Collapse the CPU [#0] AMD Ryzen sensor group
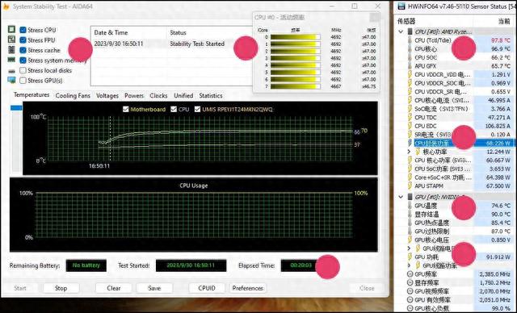Image resolution: width=517 pixels, height=313 pixels. click(401, 31)
